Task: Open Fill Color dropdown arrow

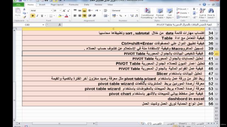Action: (x=63, y=16)
